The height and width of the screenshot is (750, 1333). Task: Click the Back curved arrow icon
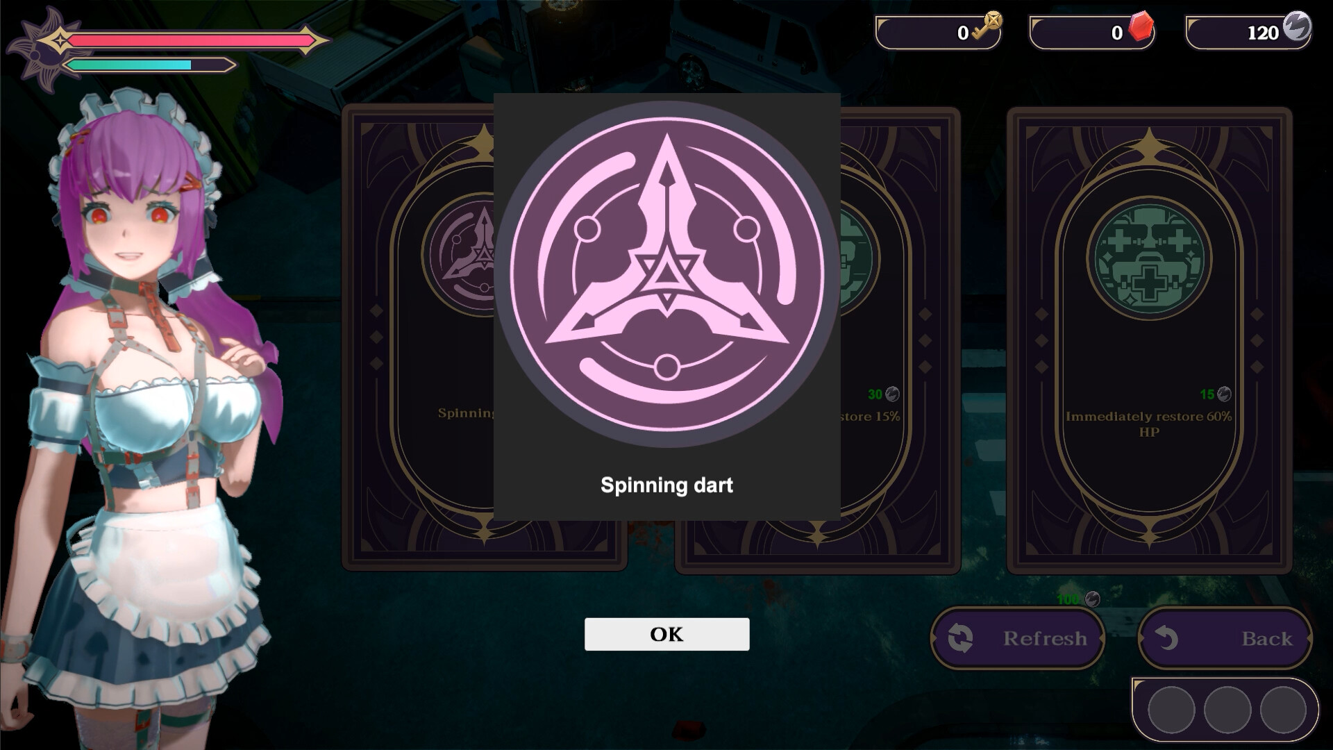[1168, 638]
